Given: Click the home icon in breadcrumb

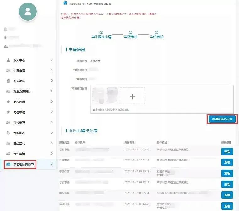Looking at the screenshot, I should point(65,3).
